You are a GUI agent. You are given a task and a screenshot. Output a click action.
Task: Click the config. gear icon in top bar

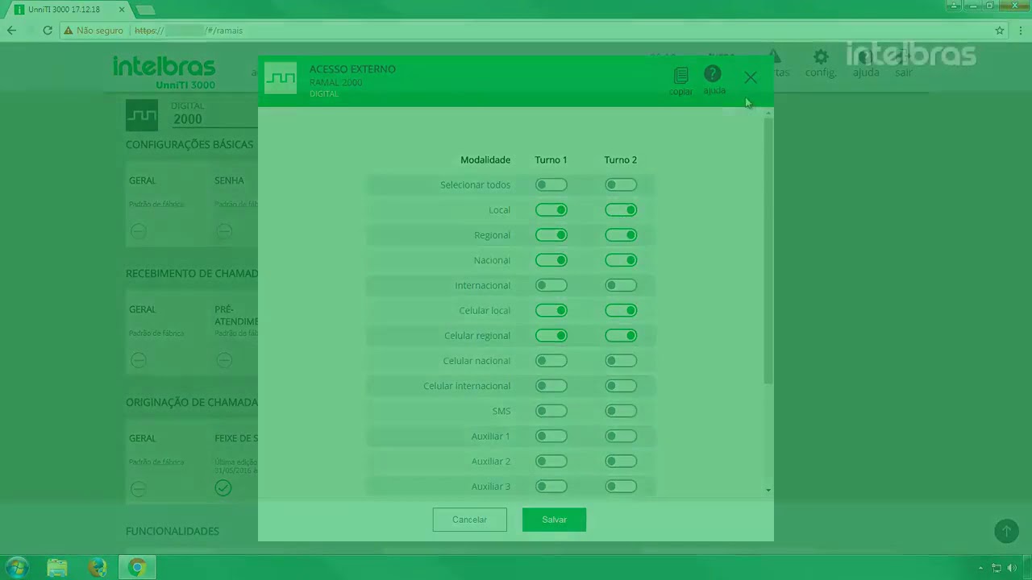pos(821,57)
